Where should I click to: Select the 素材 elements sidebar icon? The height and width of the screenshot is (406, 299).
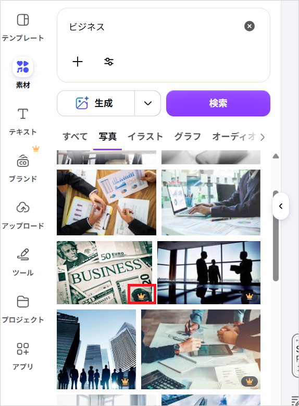pos(23,67)
